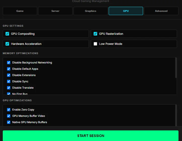Click the Memory Optimizations list scrollbar
Image resolution: width=182 pixels, height=141 pixels.
click(176, 68)
